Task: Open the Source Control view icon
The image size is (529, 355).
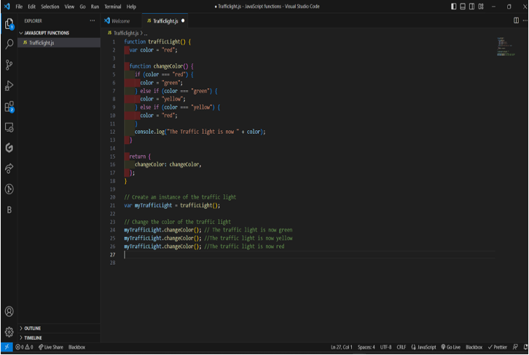Action: tap(9, 65)
